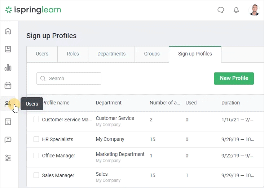Sort by Profile name column header
Viewport: 264px width, 188px height.
point(56,103)
